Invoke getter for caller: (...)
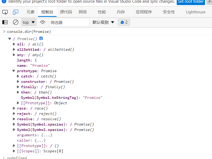212x159 pixels. click(40, 140)
